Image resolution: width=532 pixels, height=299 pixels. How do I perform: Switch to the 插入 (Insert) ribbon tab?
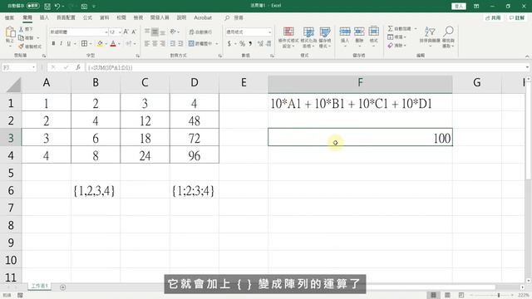pyautogui.click(x=44, y=17)
